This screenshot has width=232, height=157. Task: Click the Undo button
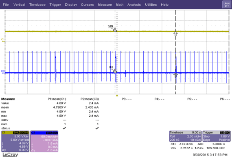coord(227,4)
